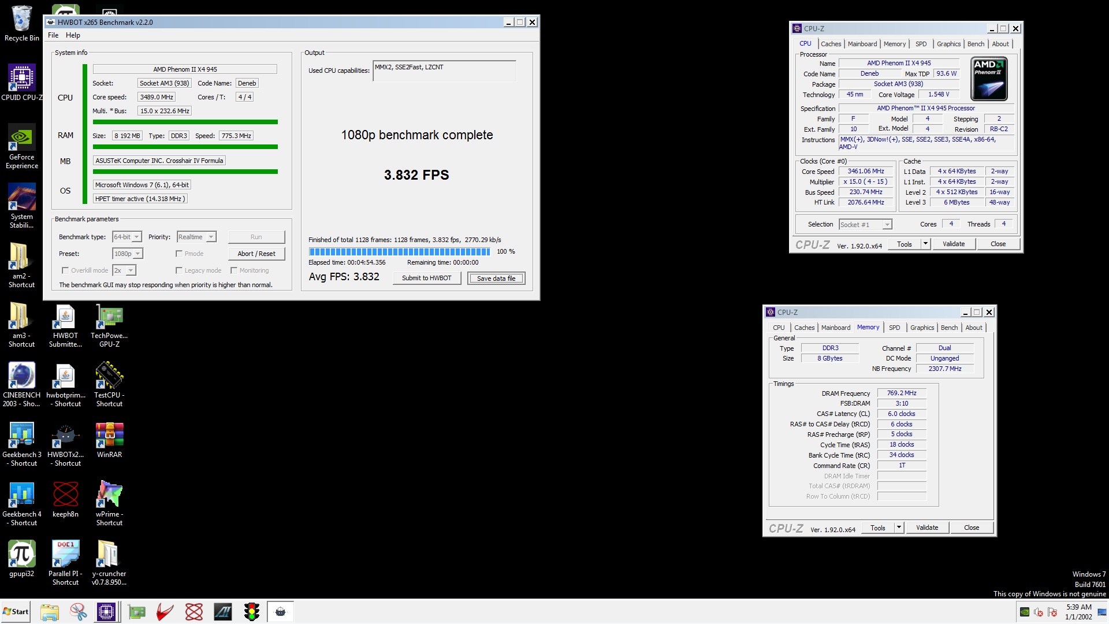Toggle Legacy mode checkbox
Screen dimensions: 1109x624
pyautogui.click(x=179, y=270)
